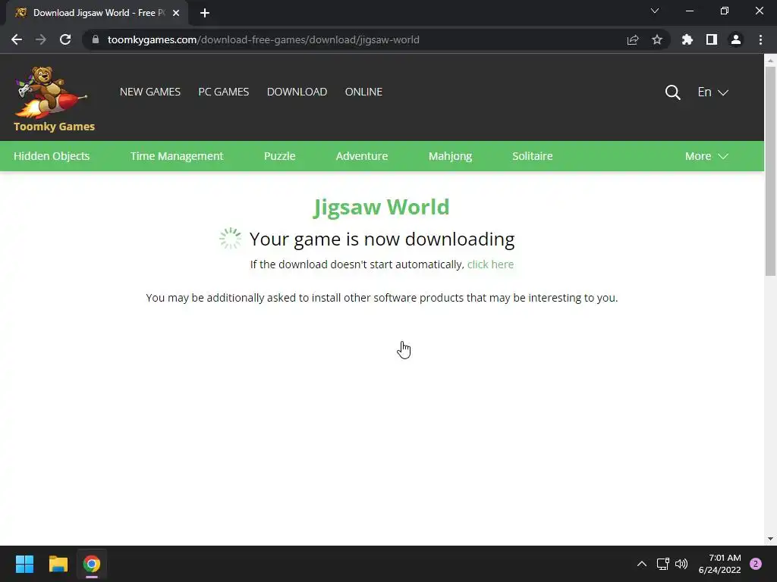Select the Solitaire category
777x582 pixels.
[x=532, y=156]
